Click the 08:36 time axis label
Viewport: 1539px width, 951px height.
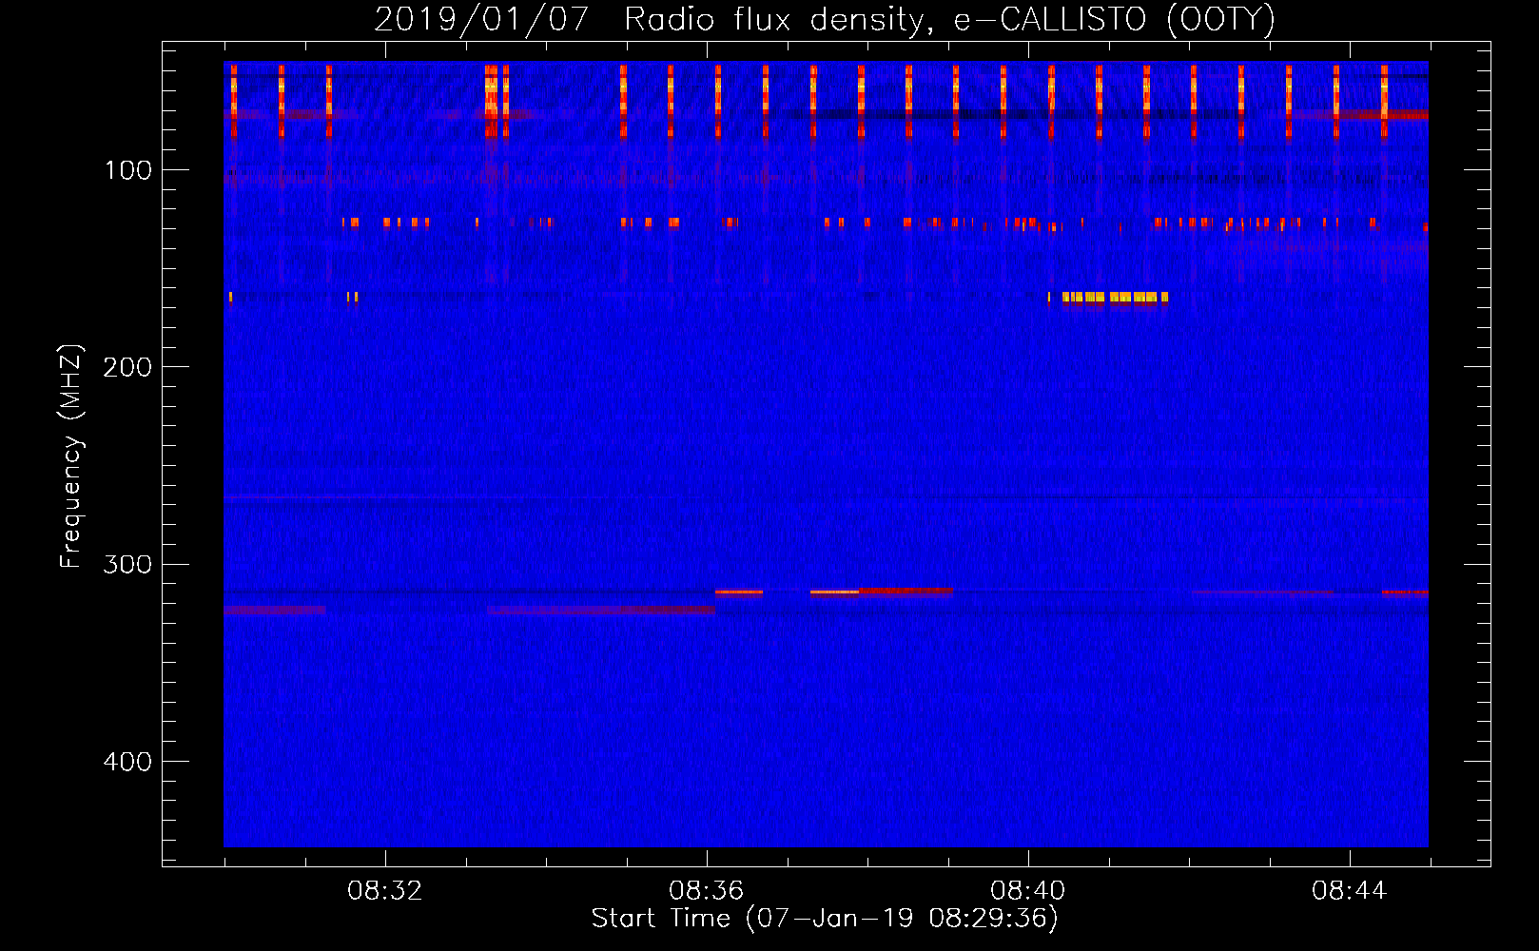pos(707,891)
